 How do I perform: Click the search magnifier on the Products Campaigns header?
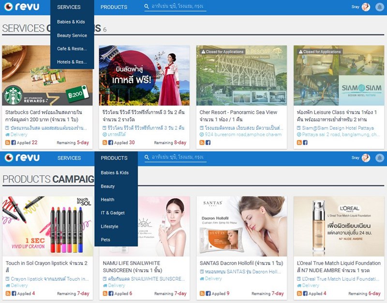[147, 157]
